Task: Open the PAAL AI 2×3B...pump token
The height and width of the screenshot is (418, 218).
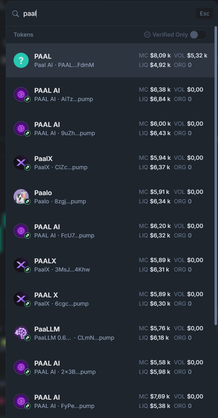Action: [110, 367]
